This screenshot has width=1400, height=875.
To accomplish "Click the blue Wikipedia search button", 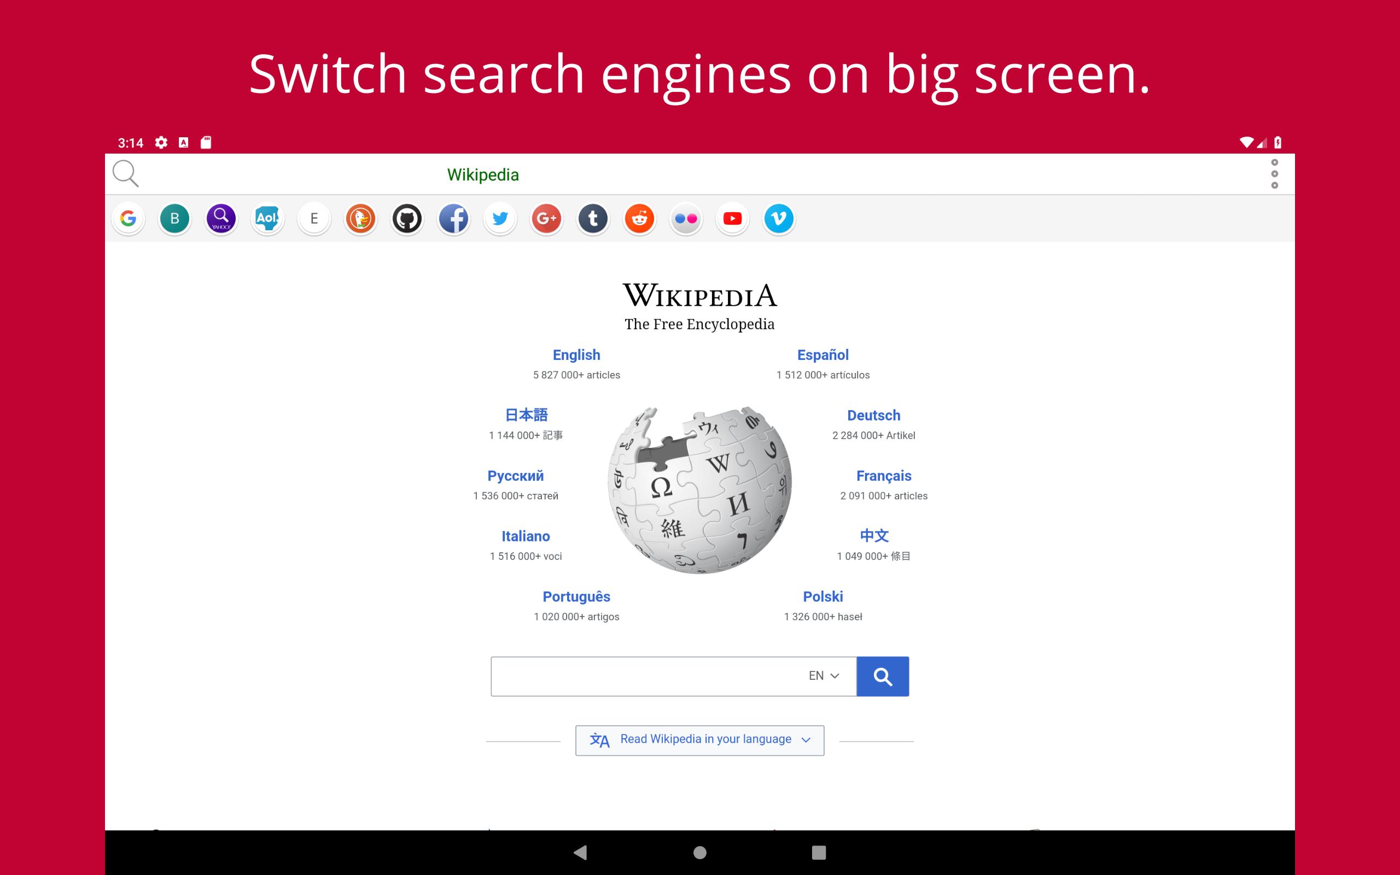I will 883,676.
